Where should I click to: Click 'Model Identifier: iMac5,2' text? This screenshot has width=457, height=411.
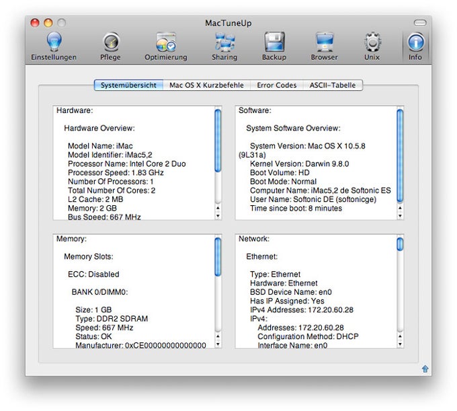click(x=110, y=155)
